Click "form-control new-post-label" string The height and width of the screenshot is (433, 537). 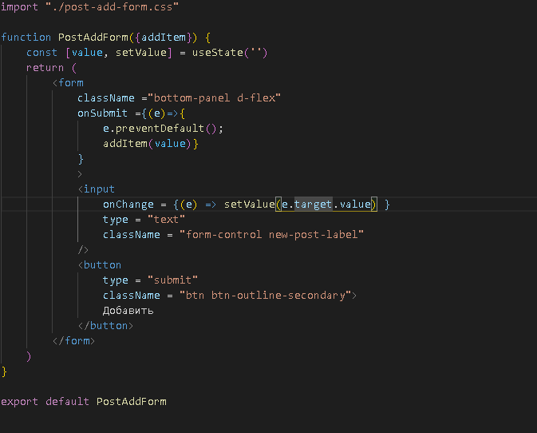point(271,235)
